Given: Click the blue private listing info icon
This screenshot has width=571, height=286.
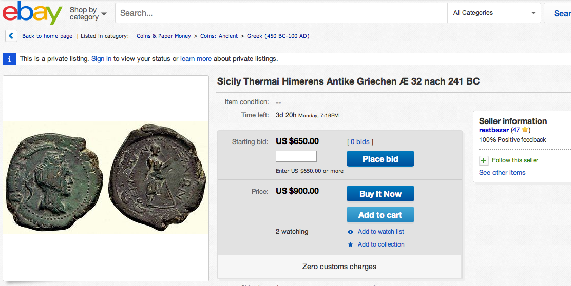Looking at the screenshot, I should tap(9, 59).
